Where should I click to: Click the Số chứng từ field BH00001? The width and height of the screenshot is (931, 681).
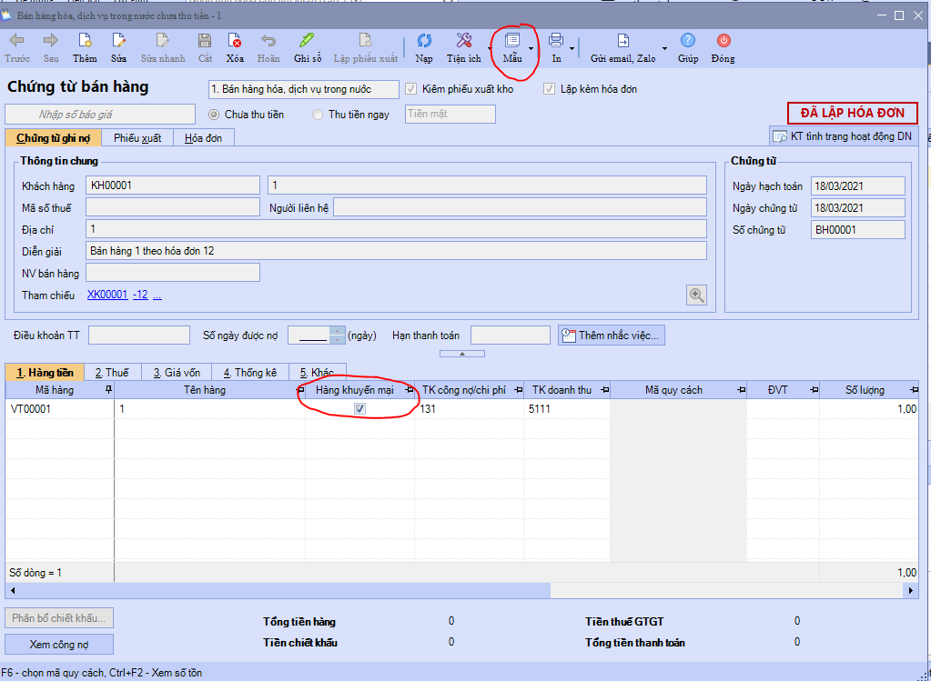858,229
